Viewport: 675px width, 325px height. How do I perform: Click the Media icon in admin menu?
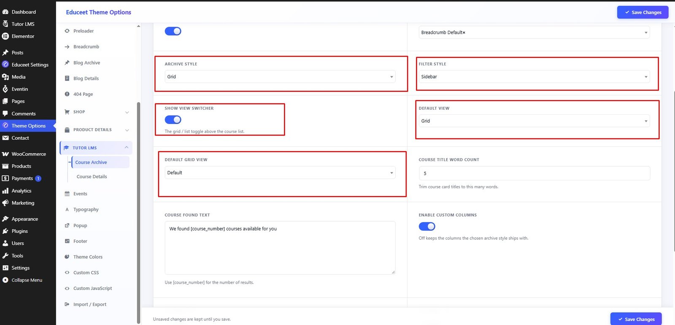click(5, 77)
